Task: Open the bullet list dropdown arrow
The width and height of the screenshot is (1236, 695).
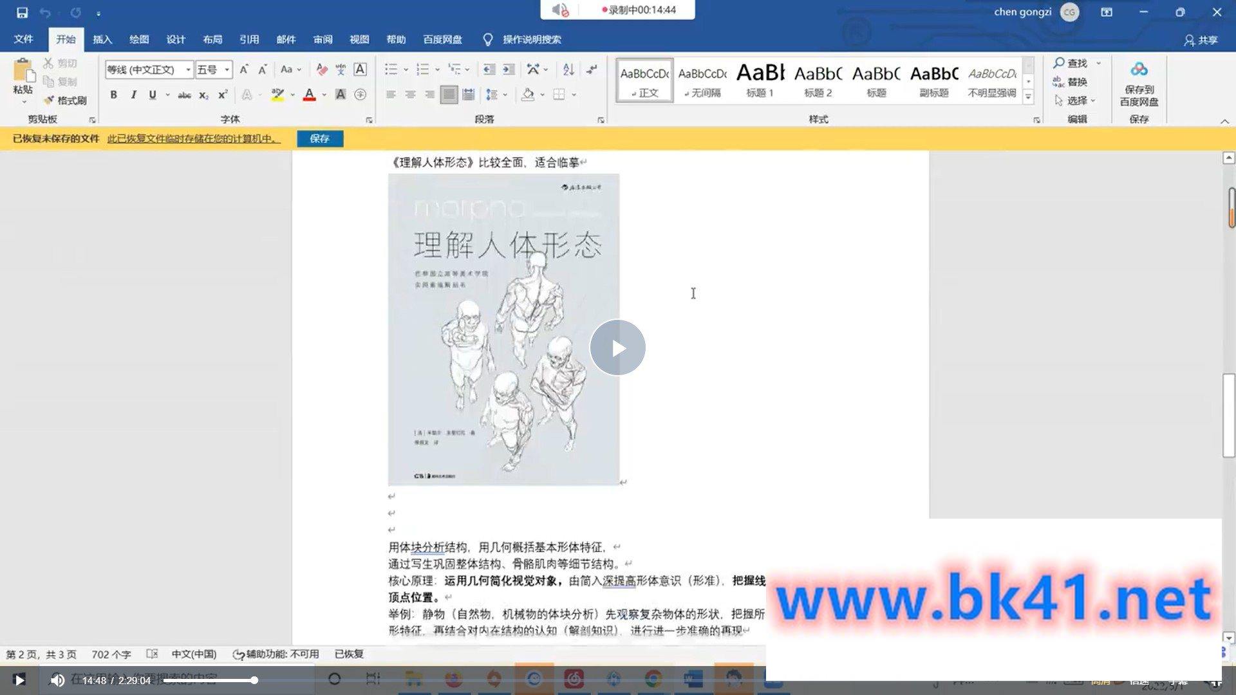Action: (x=406, y=69)
